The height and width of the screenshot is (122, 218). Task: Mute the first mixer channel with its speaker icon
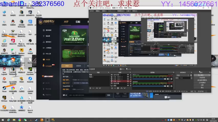click(x=168, y=79)
